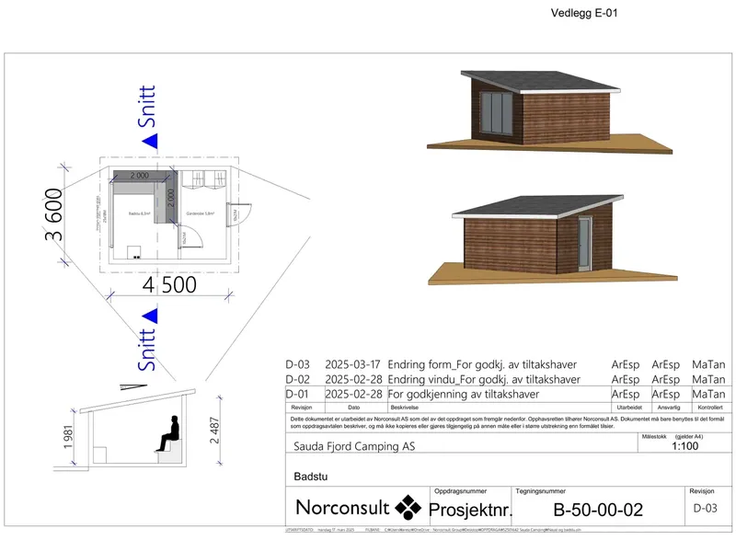Click the 'Utarbeidet' column header
736x552 pixels.
[629, 408]
